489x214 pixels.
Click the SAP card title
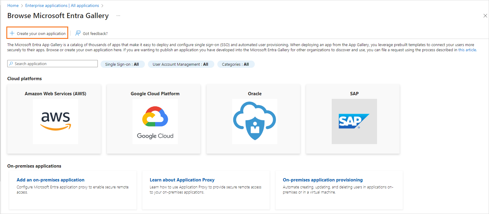[x=354, y=94]
